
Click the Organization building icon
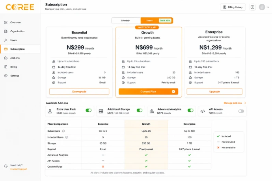(x=6, y=31)
